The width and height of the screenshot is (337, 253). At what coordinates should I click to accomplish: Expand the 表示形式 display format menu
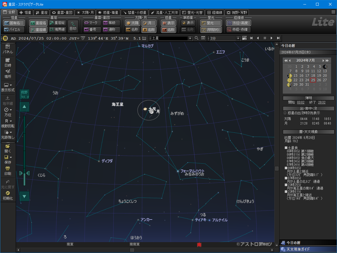coord(8,87)
